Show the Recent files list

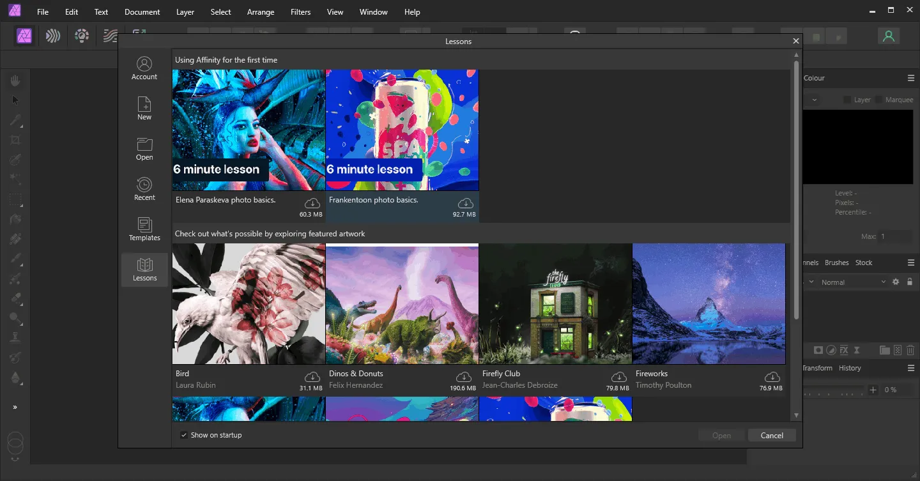[144, 189]
